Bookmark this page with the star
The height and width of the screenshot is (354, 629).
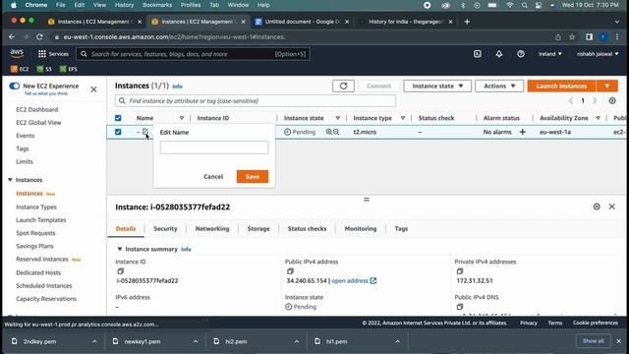(x=572, y=37)
